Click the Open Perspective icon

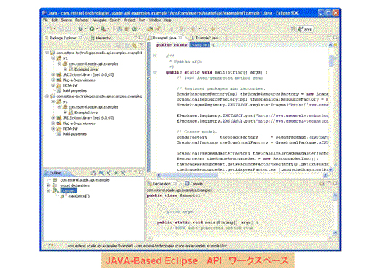coord(293,29)
